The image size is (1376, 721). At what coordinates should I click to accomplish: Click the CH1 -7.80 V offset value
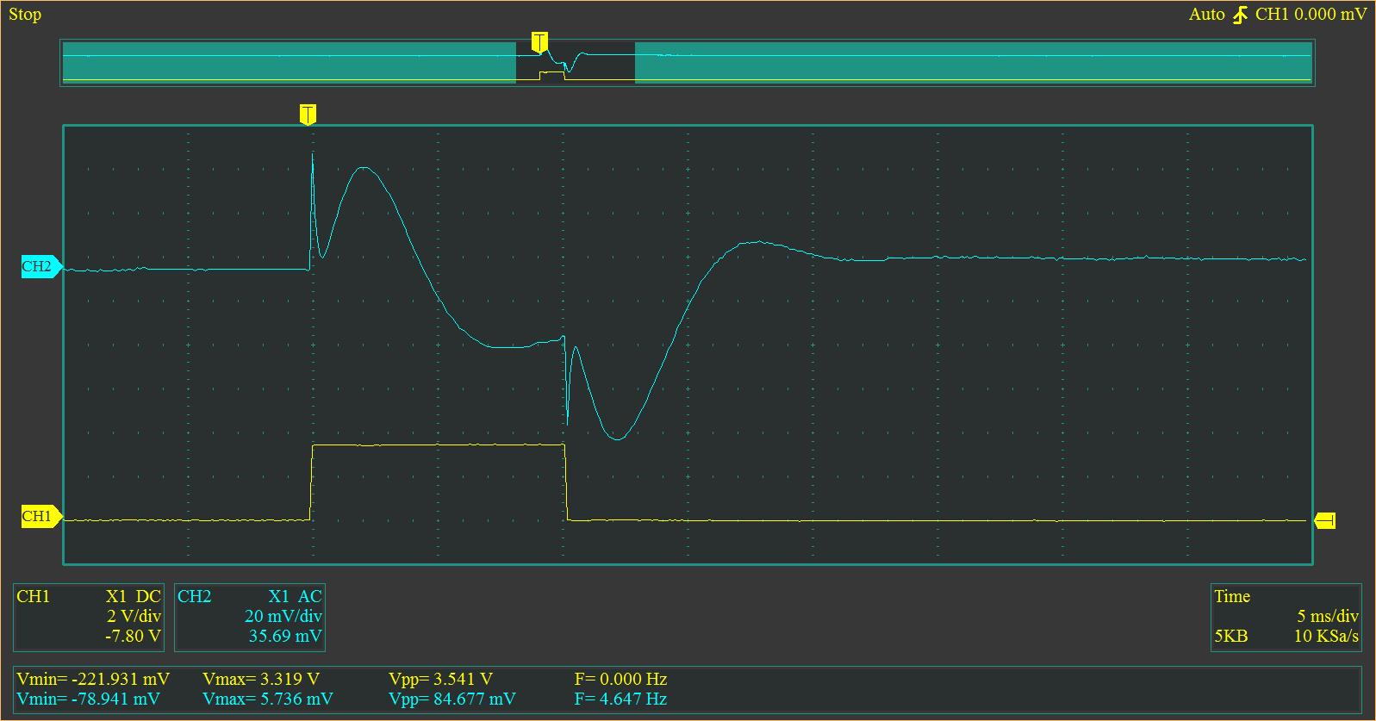click(133, 636)
